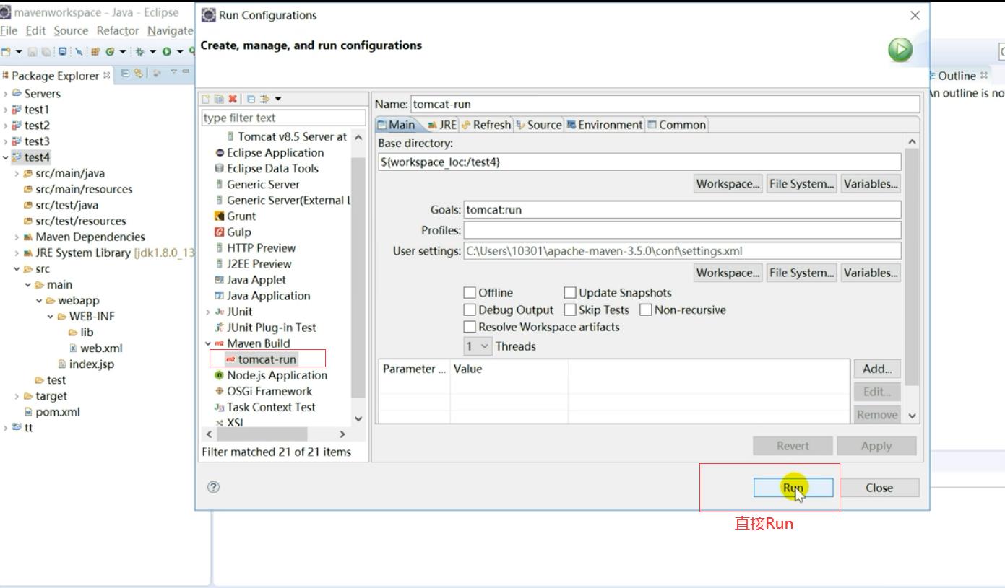This screenshot has height=588, width=1005.
Task: Open the Run toolbar dropdown arrow in Eclipse
Action: [x=179, y=51]
